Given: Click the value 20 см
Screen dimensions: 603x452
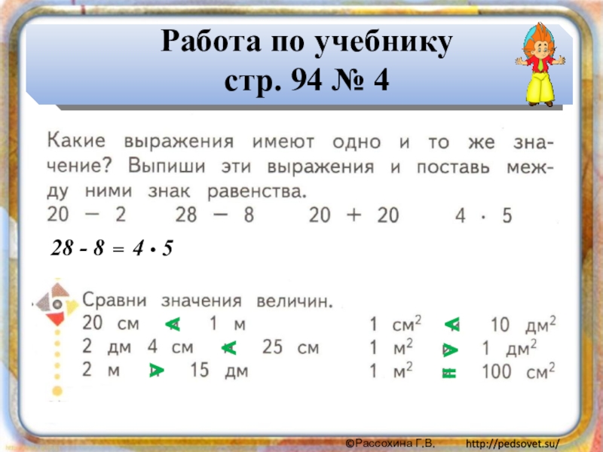Looking at the screenshot, I should 111,324.
